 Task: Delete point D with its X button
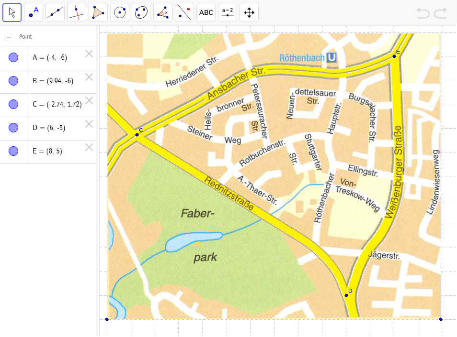pyautogui.click(x=89, y=124)
